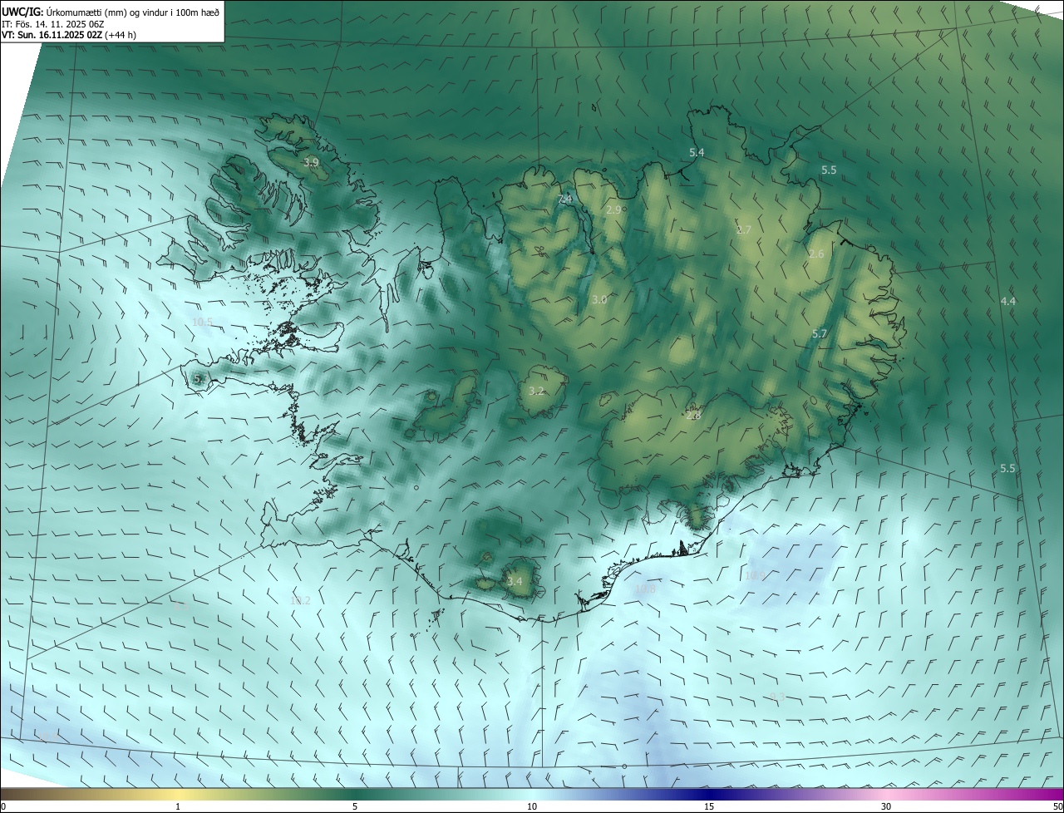Click the 2.8 value on the map
1064x813 pixels.
694,415
